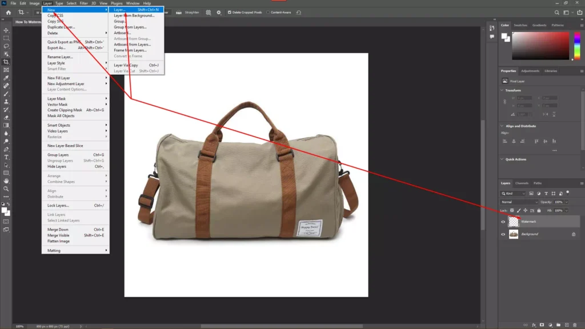Select the History Brush tool
The width and height of the screenshot is (585, 329).
click(6, 110)
